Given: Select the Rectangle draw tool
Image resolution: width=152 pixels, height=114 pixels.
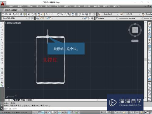Looking at the screenshot, I should [x=2, y=36].
